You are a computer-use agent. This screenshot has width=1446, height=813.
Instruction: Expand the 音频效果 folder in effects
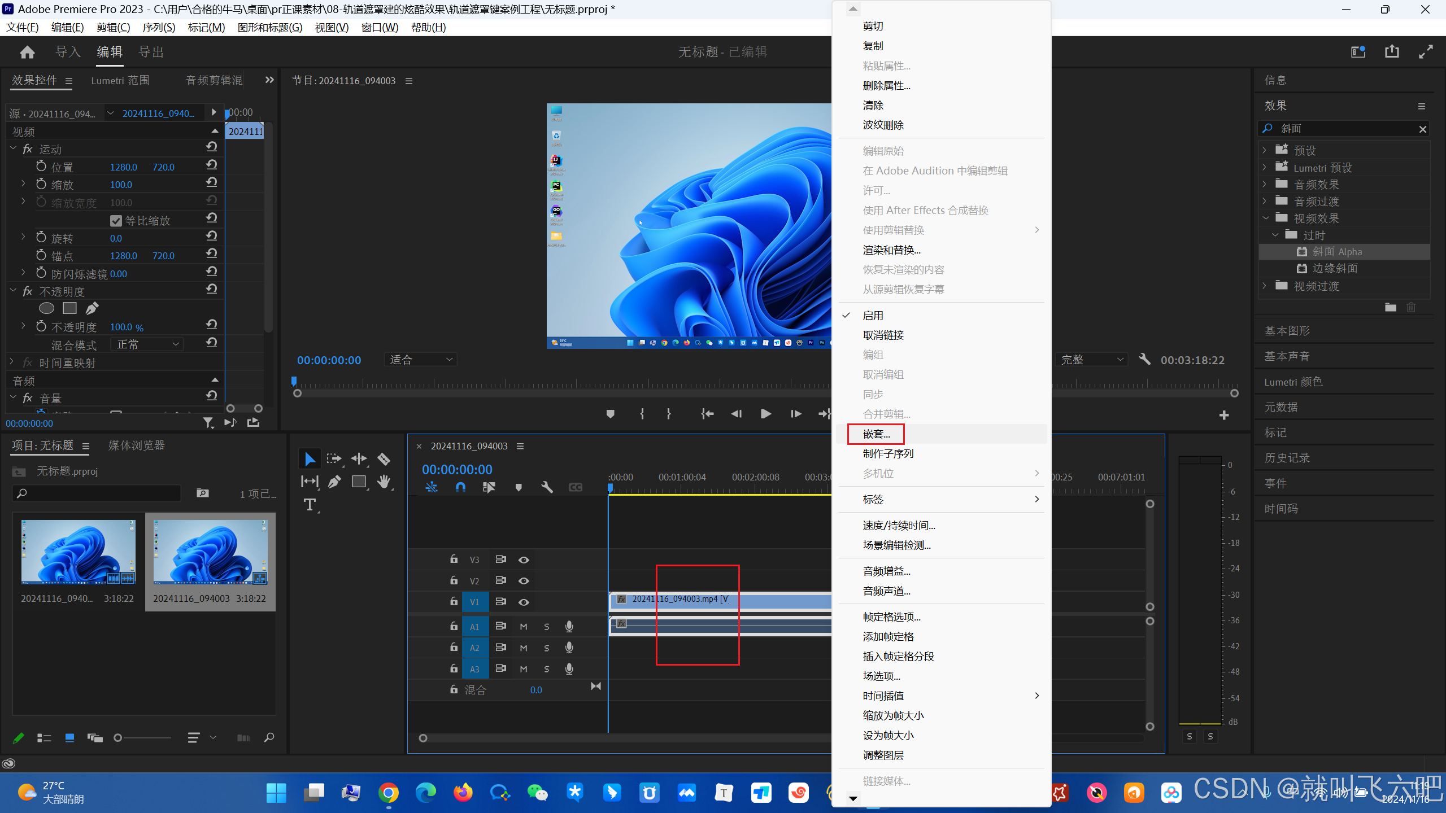1265,185
